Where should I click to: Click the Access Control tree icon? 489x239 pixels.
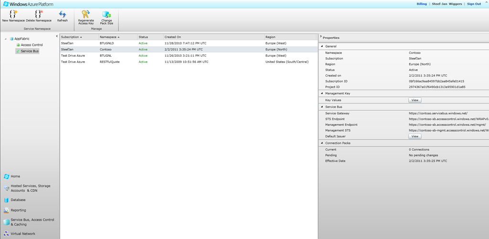click(x=18, y=45)
